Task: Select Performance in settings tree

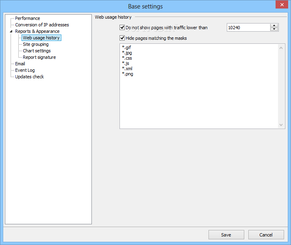Action: point(28,18)
